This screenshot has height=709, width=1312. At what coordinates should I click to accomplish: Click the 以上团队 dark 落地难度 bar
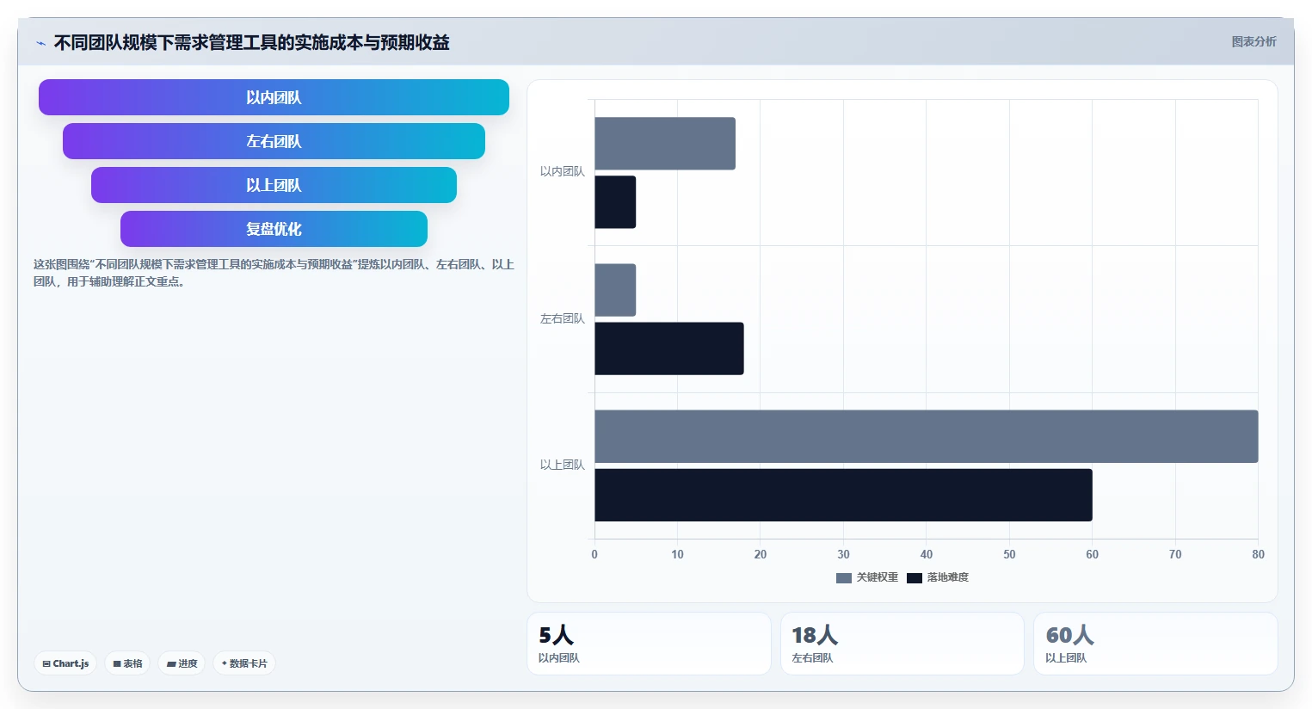pyautogui.click(x=843, y=495)
